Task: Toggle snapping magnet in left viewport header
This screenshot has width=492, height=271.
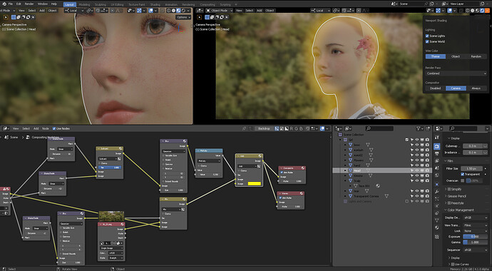Action: tap(98, 11)
